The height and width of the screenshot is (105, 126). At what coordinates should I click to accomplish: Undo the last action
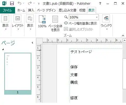click(19, 3)
